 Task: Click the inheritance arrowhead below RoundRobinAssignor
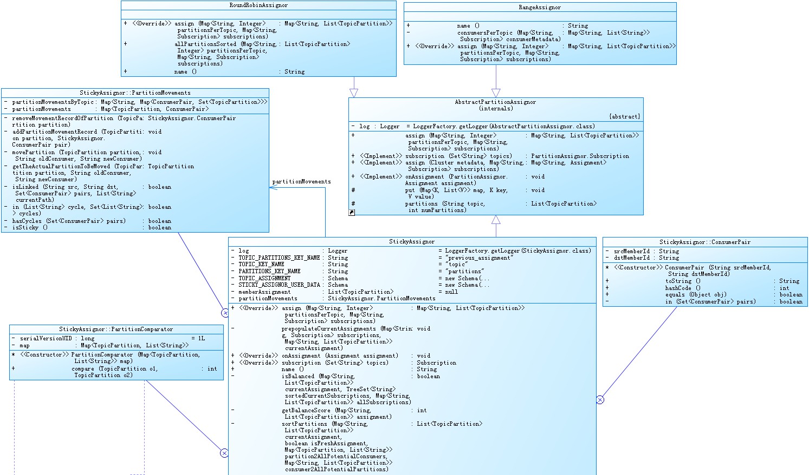[x=354, y=93]
